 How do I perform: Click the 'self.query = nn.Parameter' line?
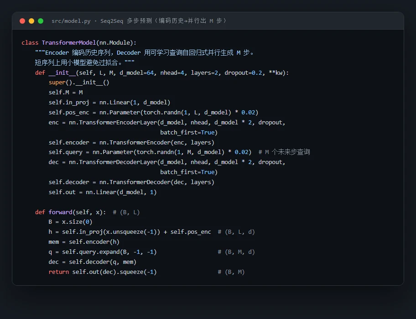coord(150,152)
